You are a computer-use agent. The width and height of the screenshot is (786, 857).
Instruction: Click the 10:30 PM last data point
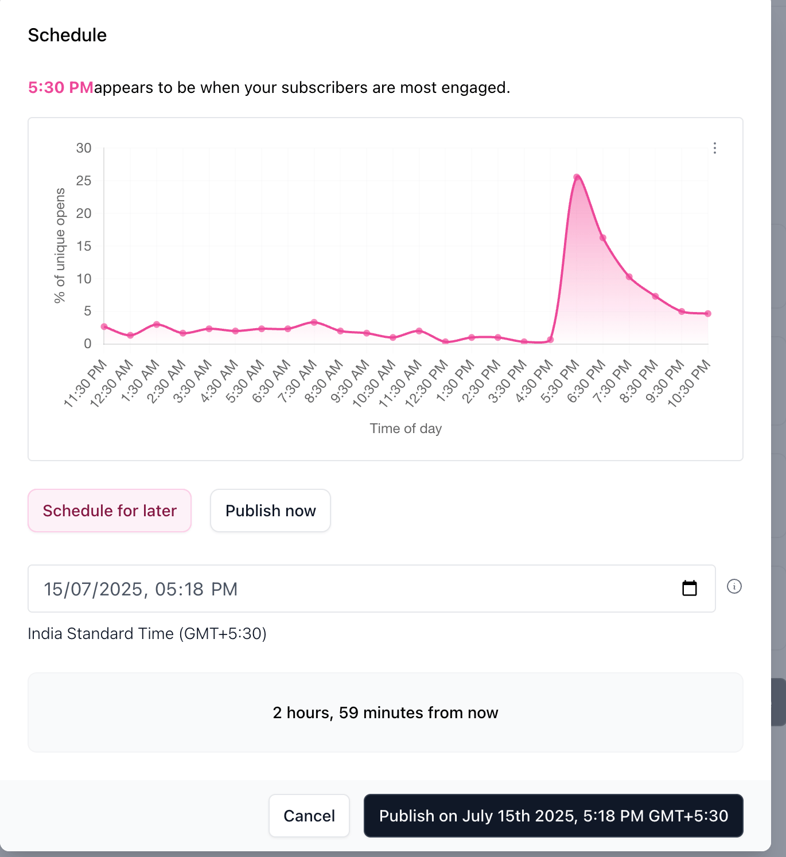coord(708,314)
